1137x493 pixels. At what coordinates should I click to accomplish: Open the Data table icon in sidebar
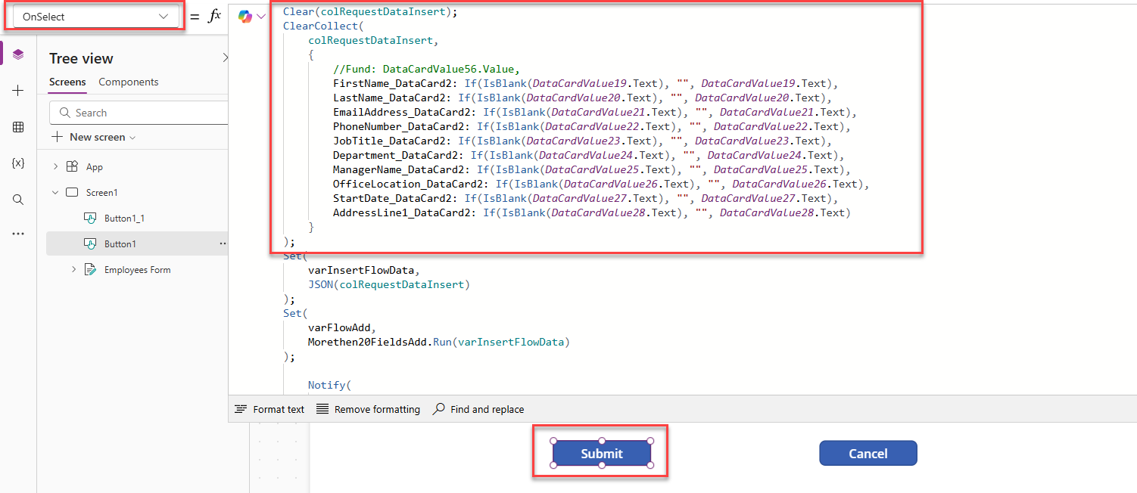click(18, 127)
